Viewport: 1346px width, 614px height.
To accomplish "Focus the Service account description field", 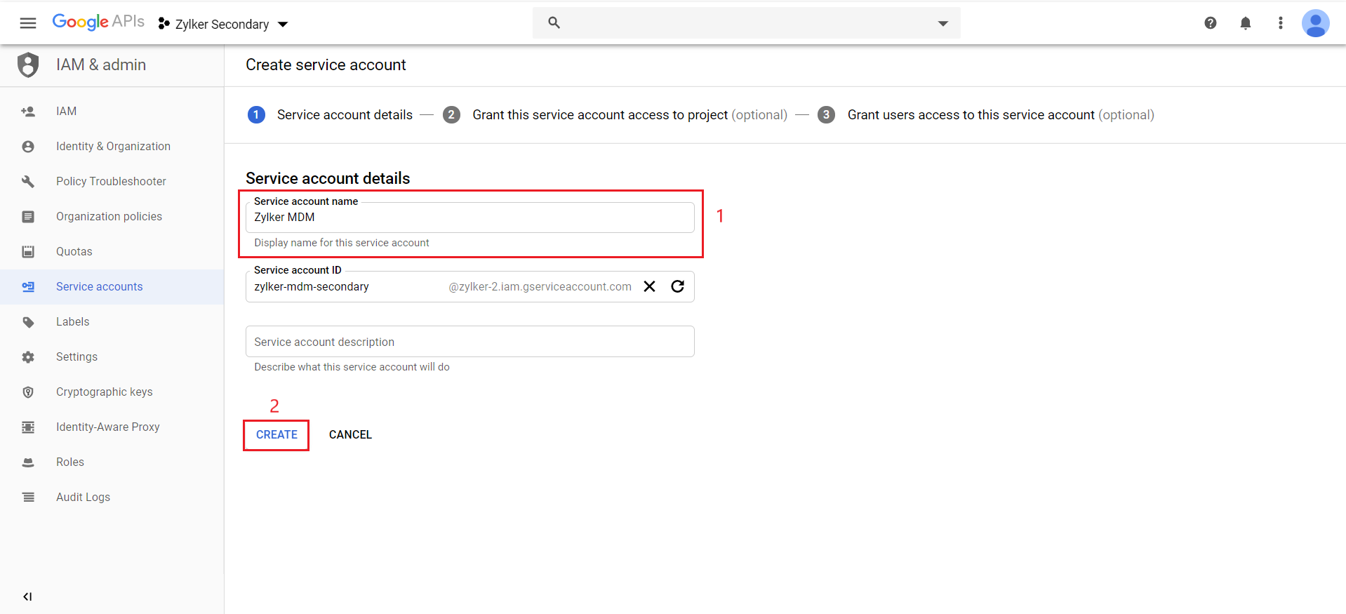I will pyautogui.click(x=469, y=342).
